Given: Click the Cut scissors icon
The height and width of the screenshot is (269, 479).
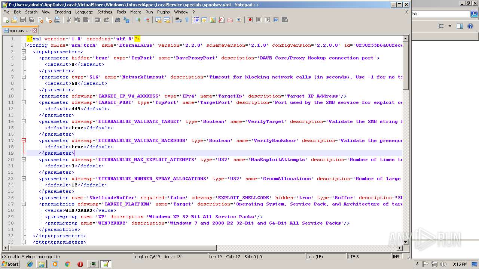Looking at the screenshot, I should tap(69, 20).
